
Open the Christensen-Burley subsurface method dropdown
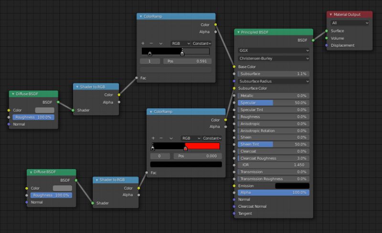(274, 59)
